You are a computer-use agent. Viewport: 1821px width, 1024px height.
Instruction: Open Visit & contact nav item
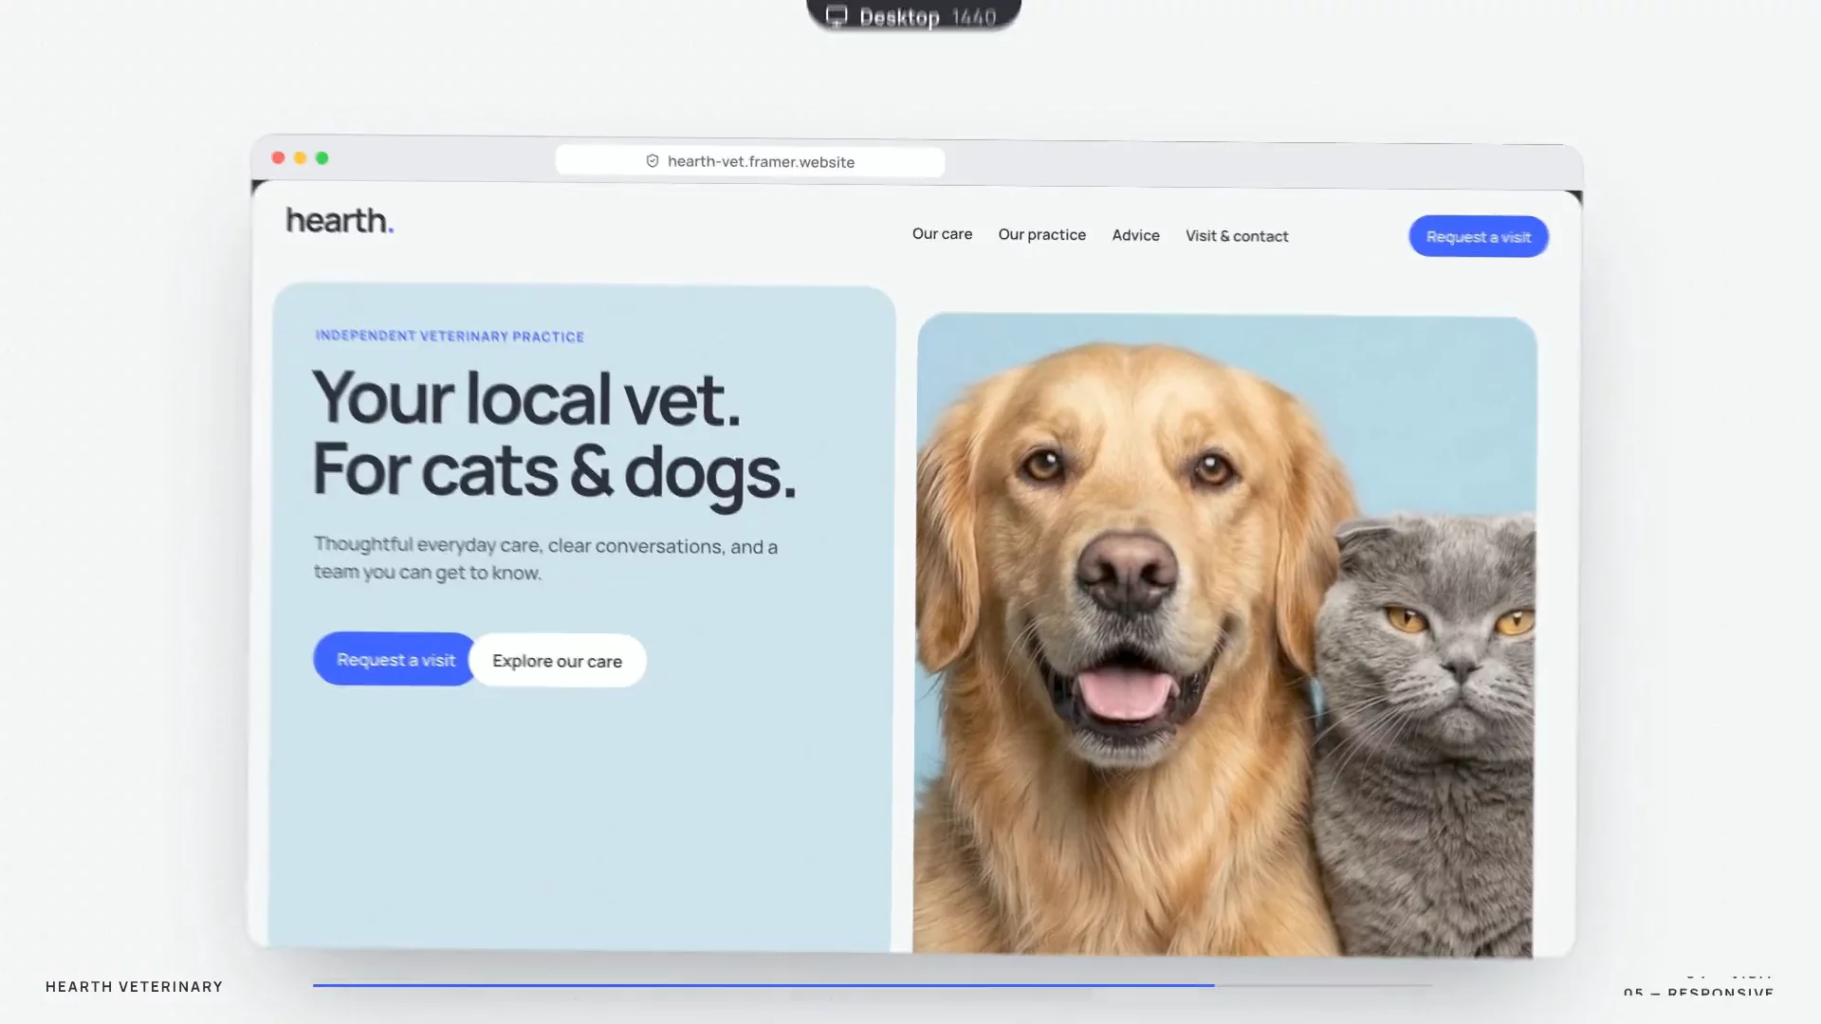1237,236
